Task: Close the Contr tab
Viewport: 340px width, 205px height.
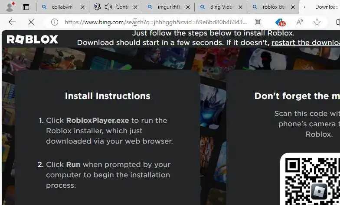Action: pyautogui.click(x=135, y=7)
